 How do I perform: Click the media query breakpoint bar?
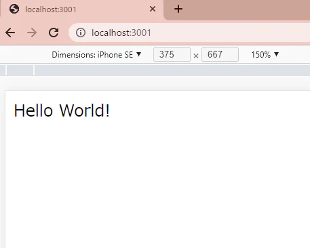pyautogui.click(x=155, y=70)
